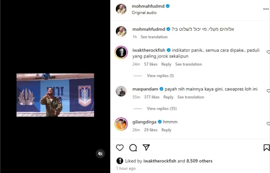The height and width of the screenshot is (173, 270).
Task: Show translation of the Hebrew caption
Action: (154, 37)
